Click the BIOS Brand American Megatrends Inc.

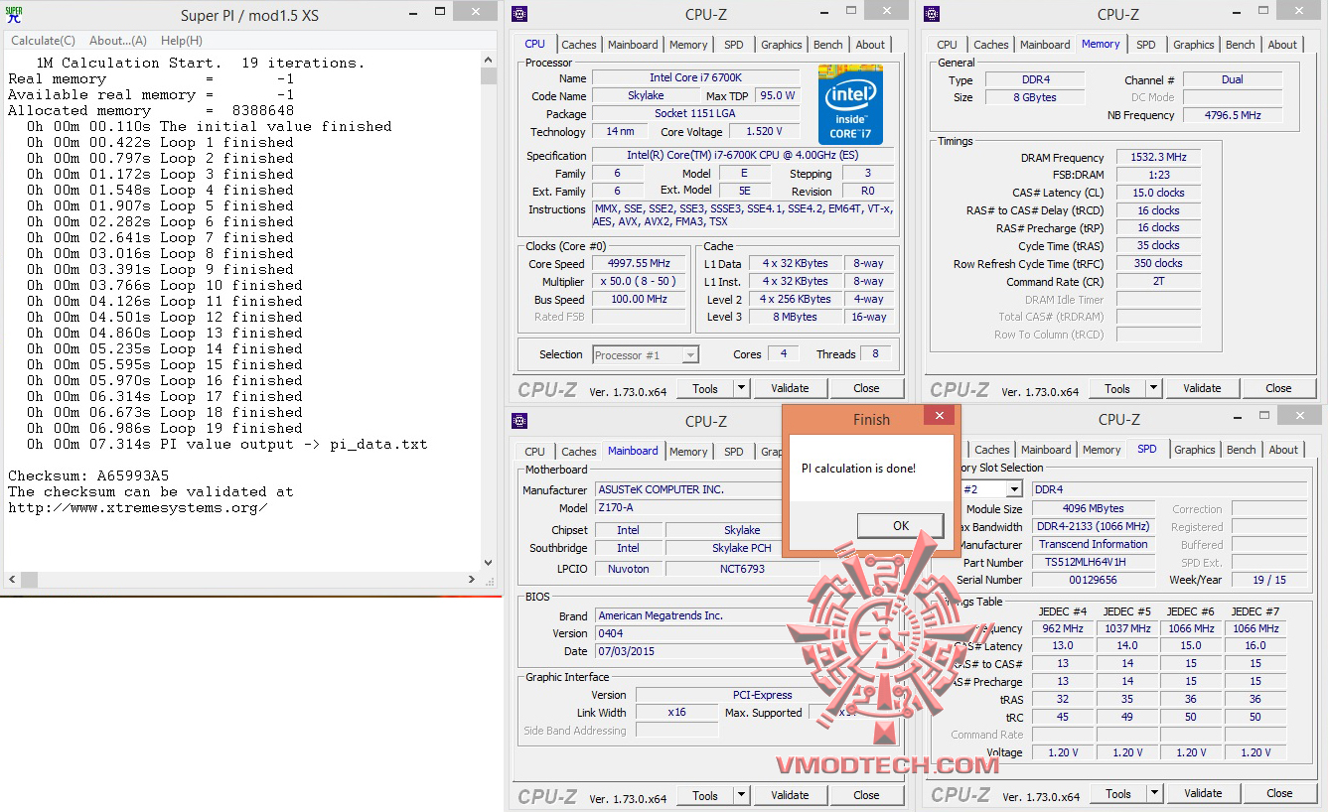pos(695,615)
